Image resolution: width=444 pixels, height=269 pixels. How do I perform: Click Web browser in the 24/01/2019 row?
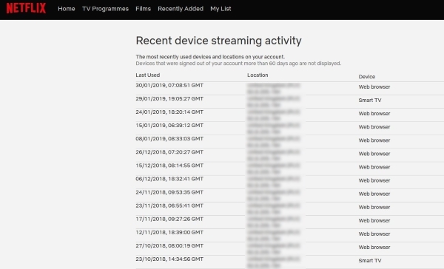point(374,113)
